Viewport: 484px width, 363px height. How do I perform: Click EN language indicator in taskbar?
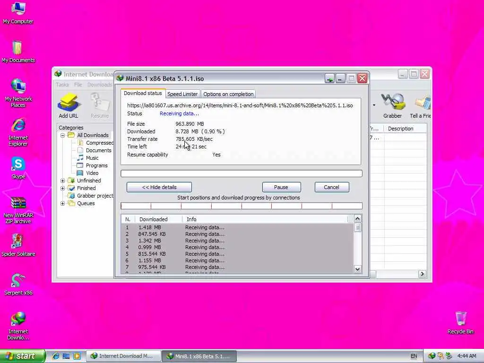point(414,356)
